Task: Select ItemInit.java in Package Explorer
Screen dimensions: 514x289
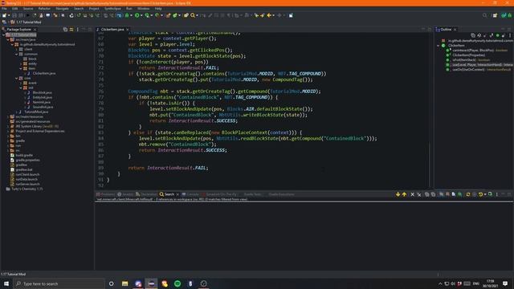Action: tap(41, 102)
